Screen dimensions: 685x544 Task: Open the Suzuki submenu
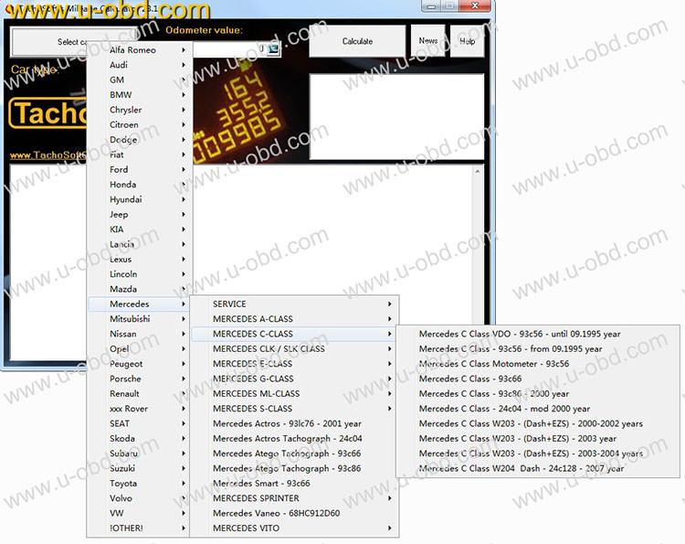(140, 468)
